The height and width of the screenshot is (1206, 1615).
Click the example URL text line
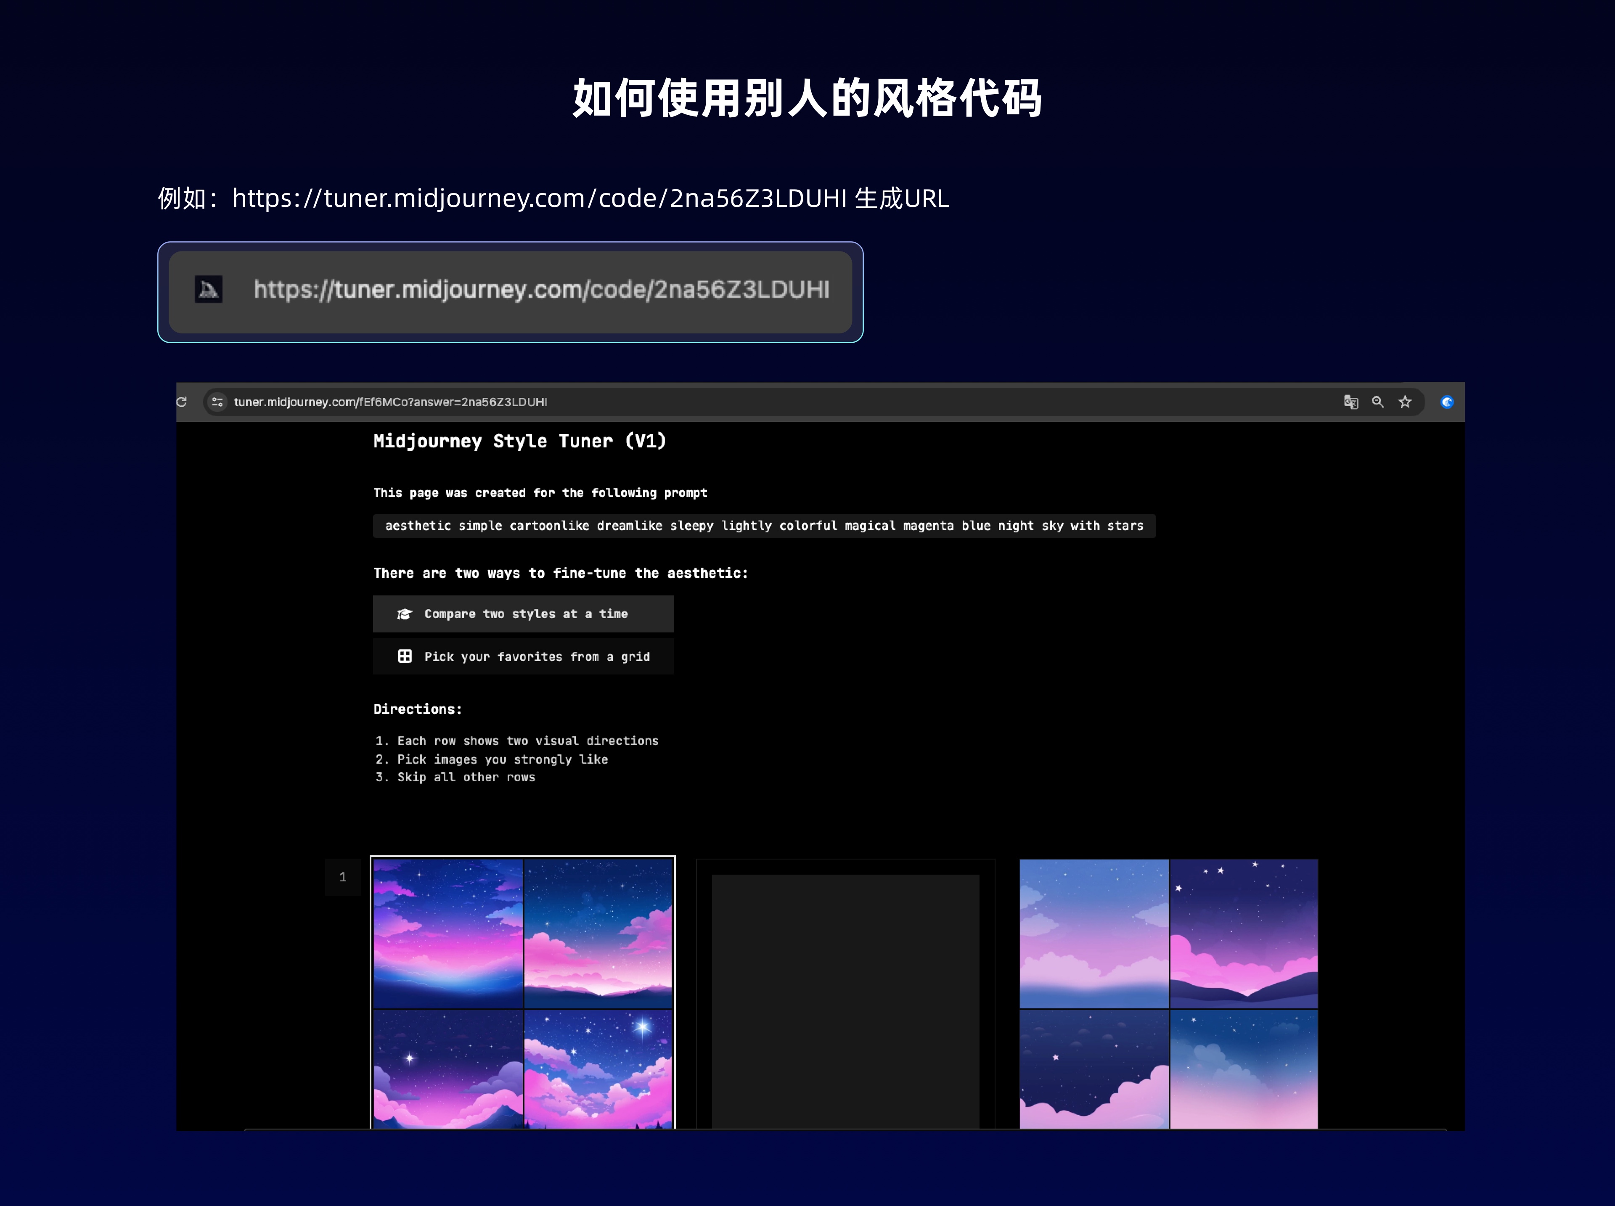[x=553, y=198]
